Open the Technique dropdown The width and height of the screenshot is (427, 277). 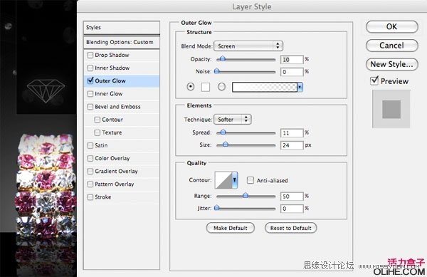point(233,120)
